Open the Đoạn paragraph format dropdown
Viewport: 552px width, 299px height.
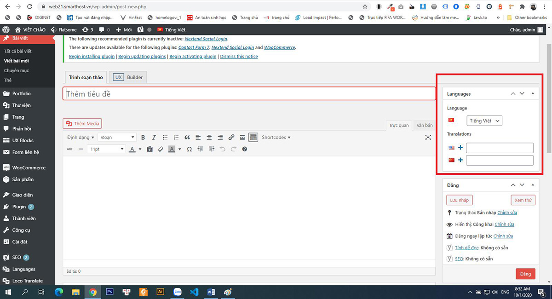[x=118, y=137]
